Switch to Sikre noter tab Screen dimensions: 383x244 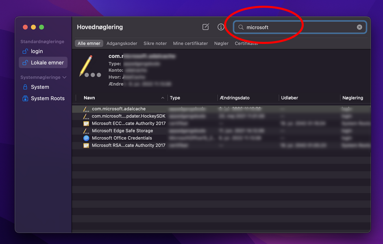coord(155,44)
